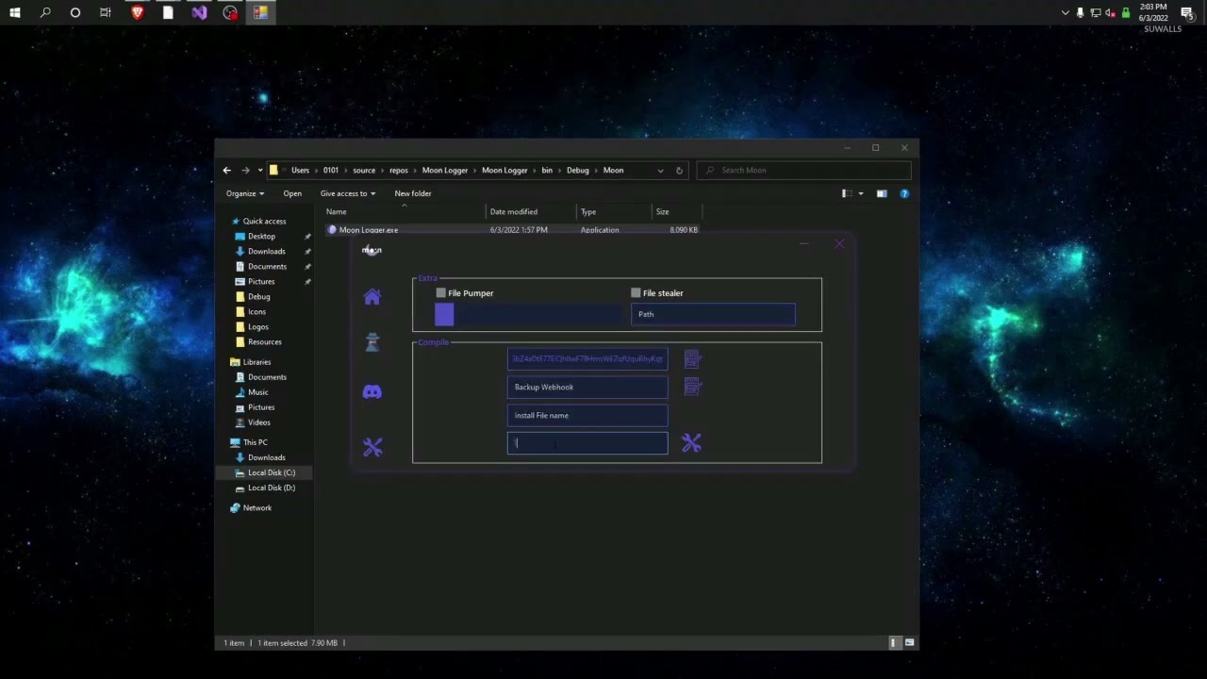Click the Moon logo in the app header
This screenshot has height=679, width=1207.
(x=372, y=250)
